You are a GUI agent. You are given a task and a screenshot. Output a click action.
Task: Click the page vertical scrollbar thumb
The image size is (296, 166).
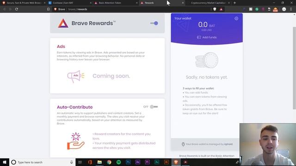pyautogui.click(x=294, y=68)
